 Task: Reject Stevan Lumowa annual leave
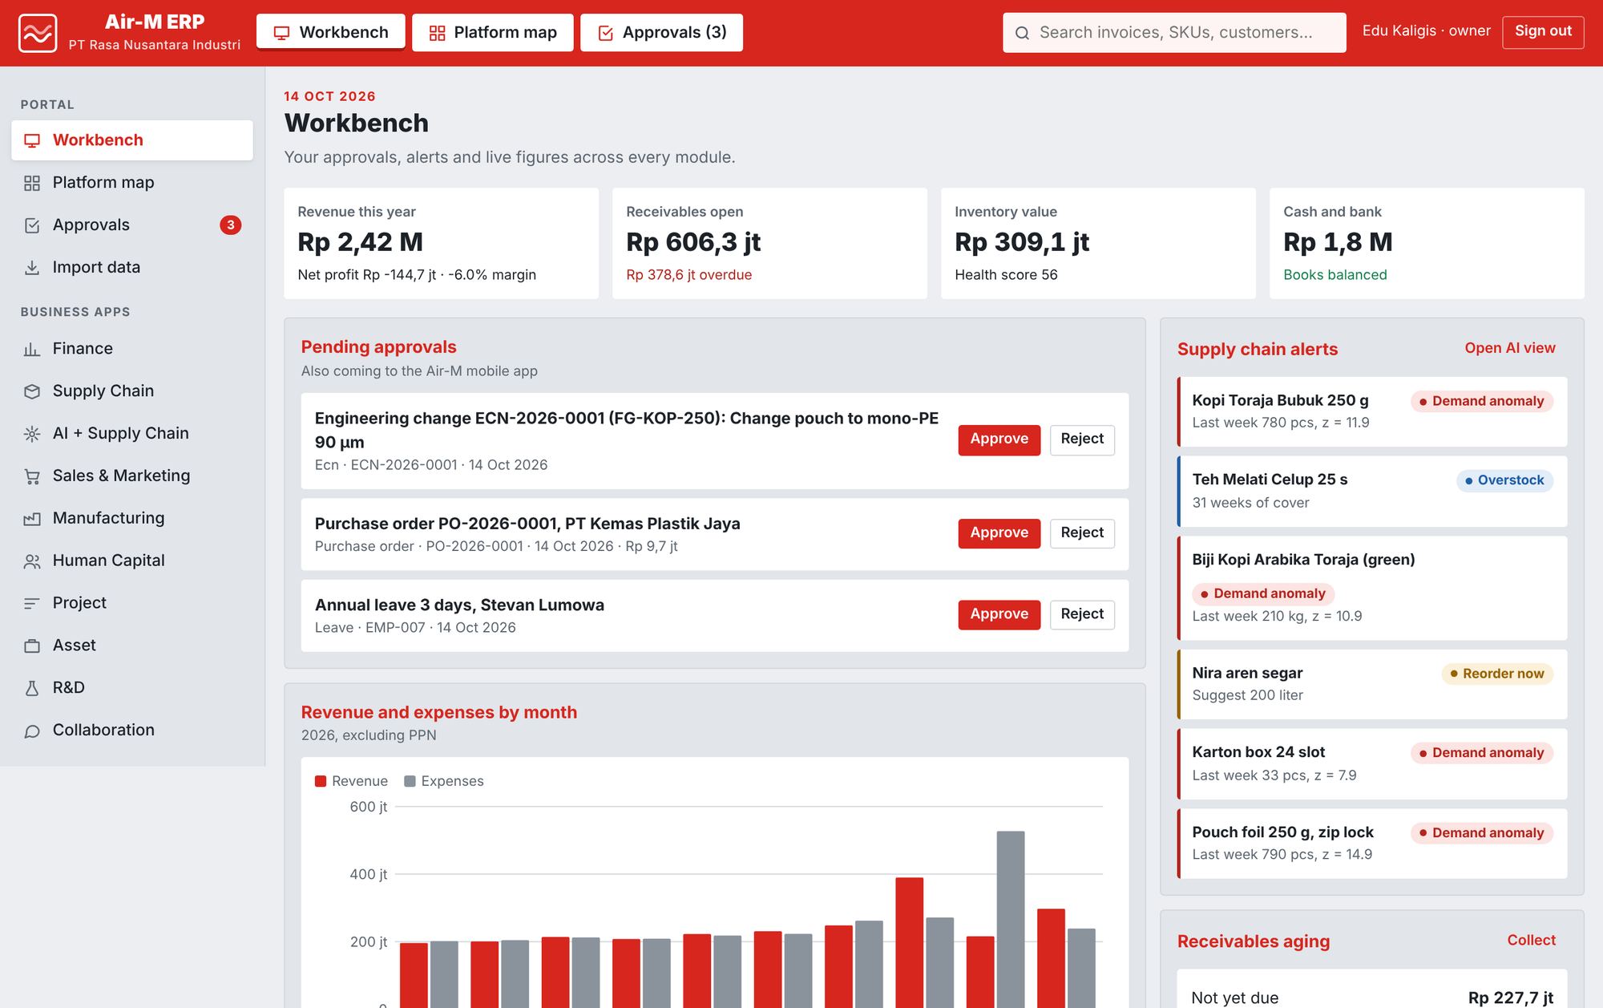coord(1082,614)
